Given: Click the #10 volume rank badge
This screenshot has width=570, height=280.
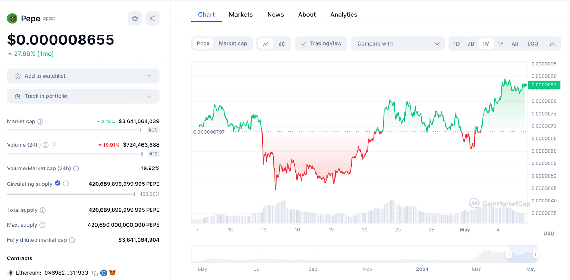Looking at the screenshot, I should tap(153, 154).
